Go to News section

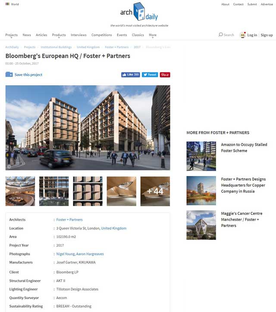pos(27,35)
